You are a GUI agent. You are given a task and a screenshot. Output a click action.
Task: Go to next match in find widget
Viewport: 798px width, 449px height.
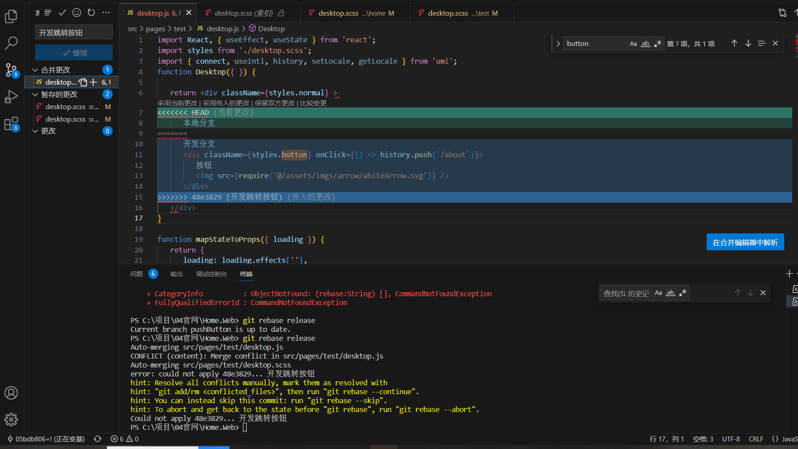coord(748,43)
